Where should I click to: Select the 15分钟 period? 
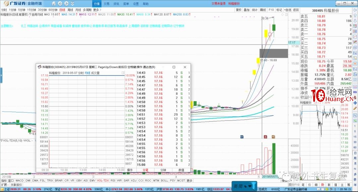31,10
